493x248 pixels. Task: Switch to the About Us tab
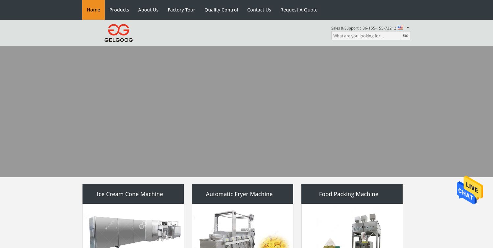(148, 10)
